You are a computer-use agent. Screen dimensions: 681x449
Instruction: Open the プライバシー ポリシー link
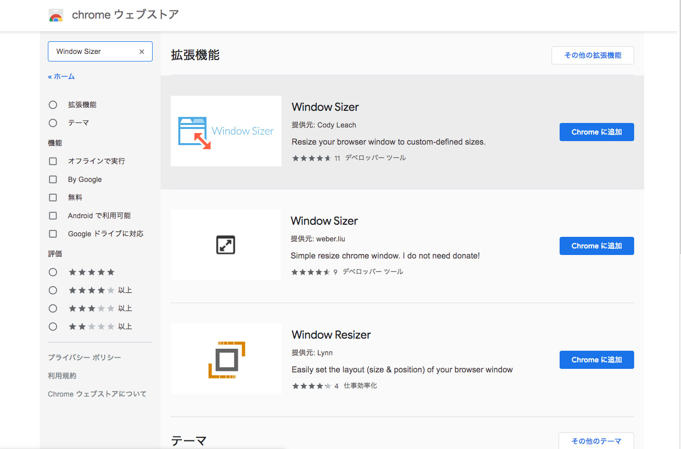click(84, 357)
